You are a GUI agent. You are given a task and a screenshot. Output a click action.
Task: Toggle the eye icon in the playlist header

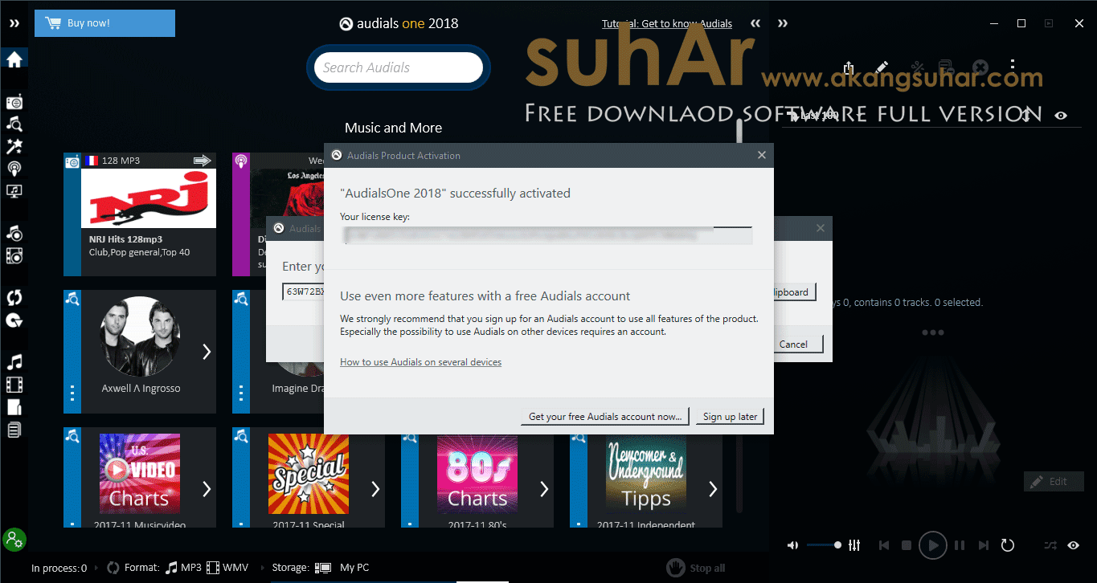pos(1061,116)
